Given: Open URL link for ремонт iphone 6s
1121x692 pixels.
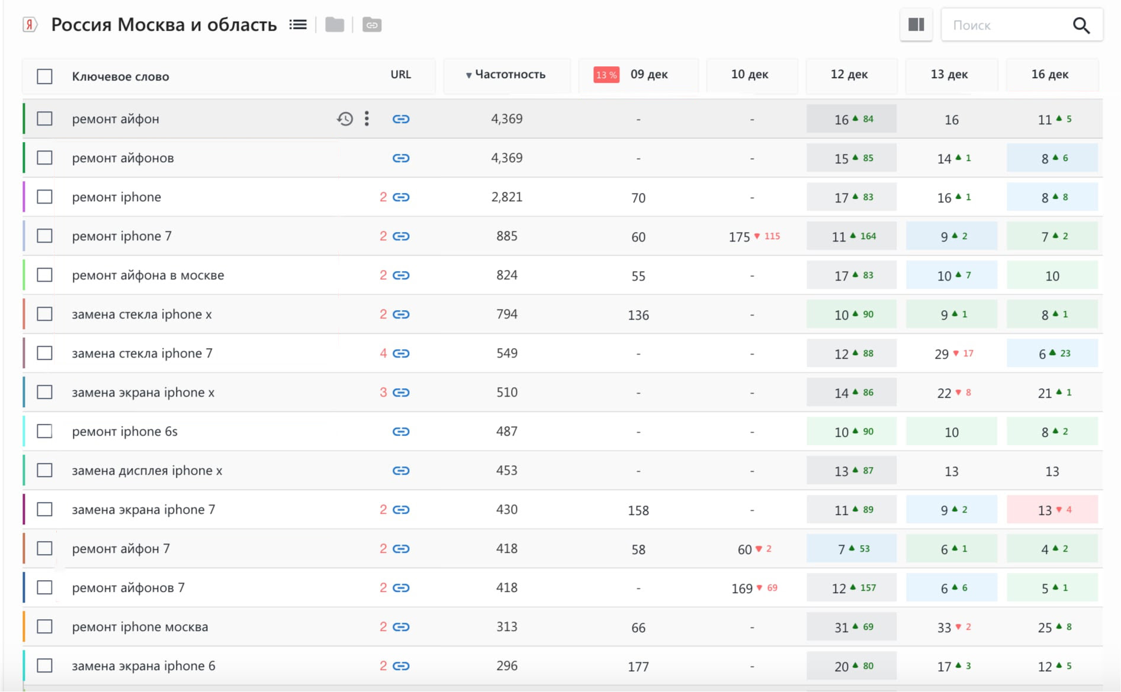Looking at the screenshot, I should (401, 432).
